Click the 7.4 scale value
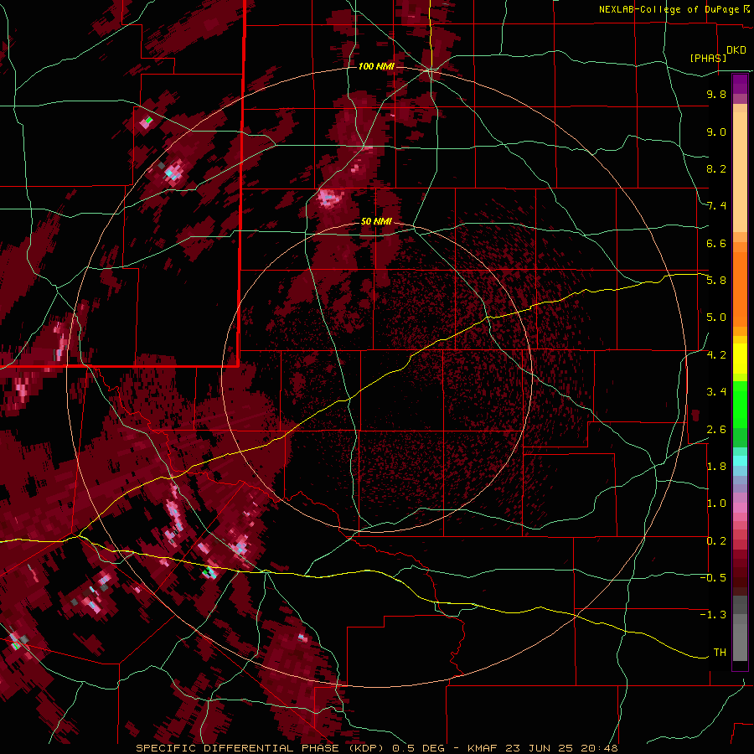754x754 pixels. (x=716, y=206)
